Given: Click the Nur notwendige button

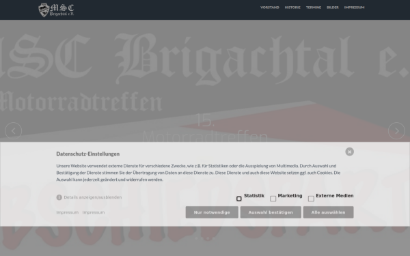Looking at the screenshot, I should click(x=212, y=212).
